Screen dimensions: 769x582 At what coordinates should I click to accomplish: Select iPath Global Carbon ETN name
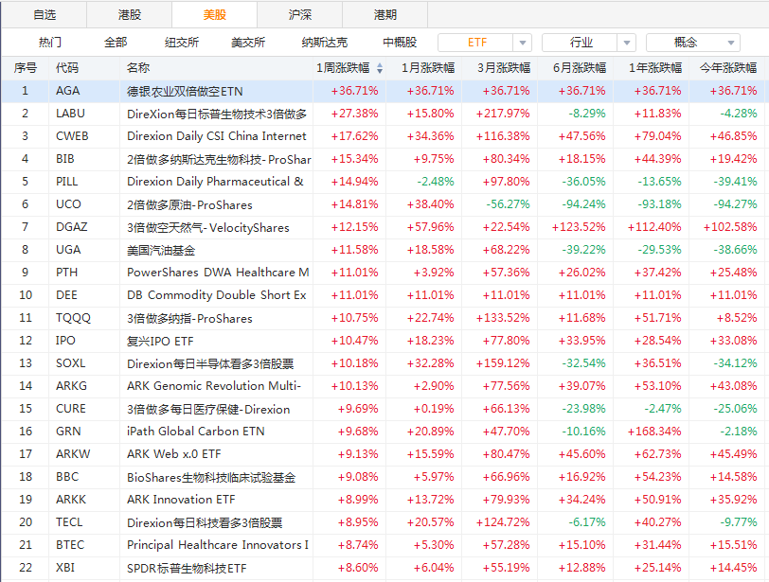[196, 432]
